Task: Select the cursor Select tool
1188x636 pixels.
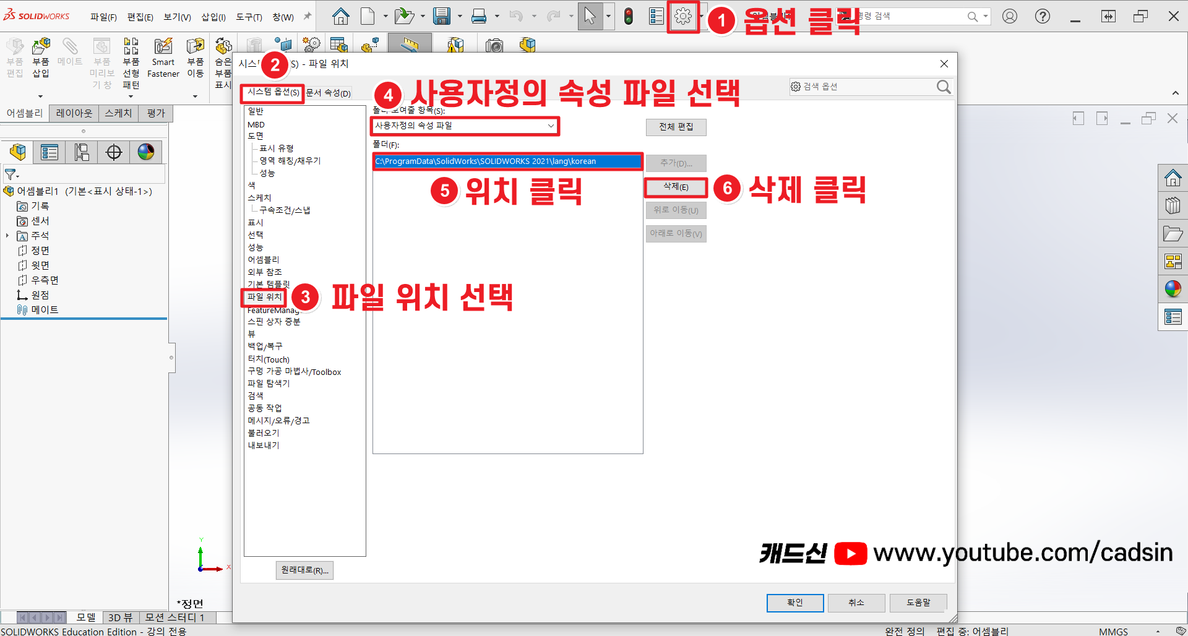Action: [590, 17]
